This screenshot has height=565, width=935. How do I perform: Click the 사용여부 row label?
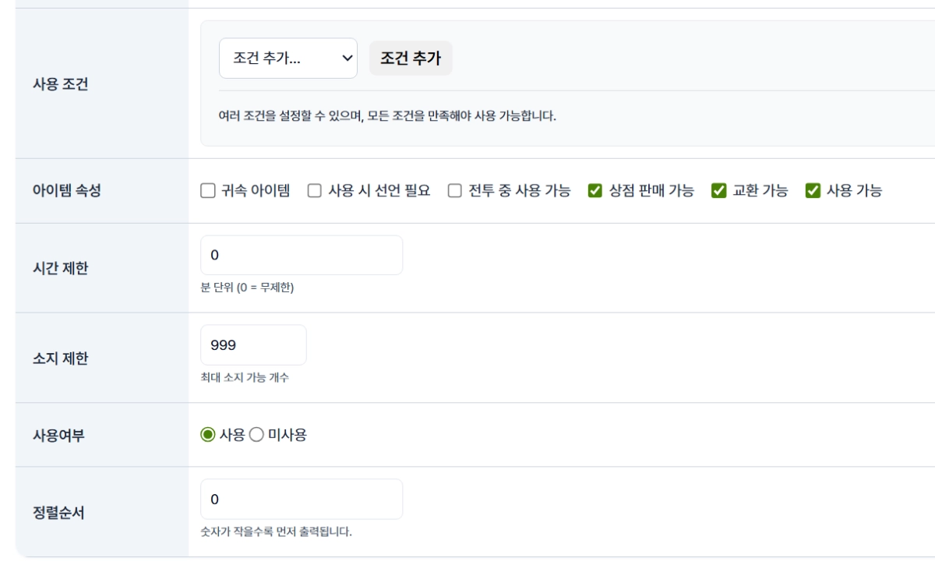click(58, 435)
